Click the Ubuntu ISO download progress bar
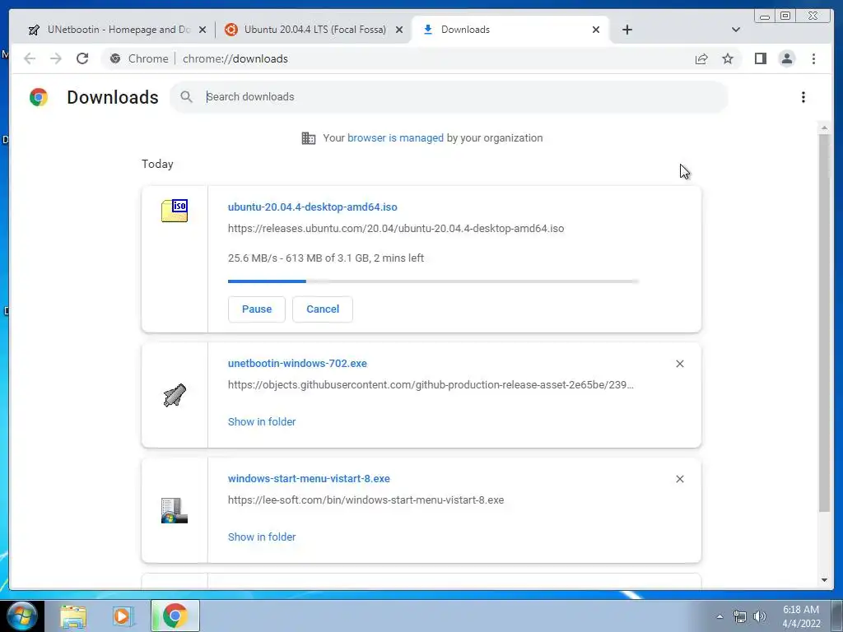Viewport: 843px width, 632px height. tap(433, 281)
